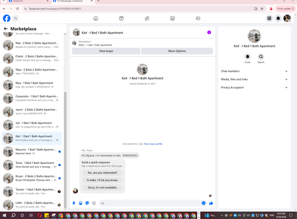Bookmark this page star icon

(x=262, y=9)
